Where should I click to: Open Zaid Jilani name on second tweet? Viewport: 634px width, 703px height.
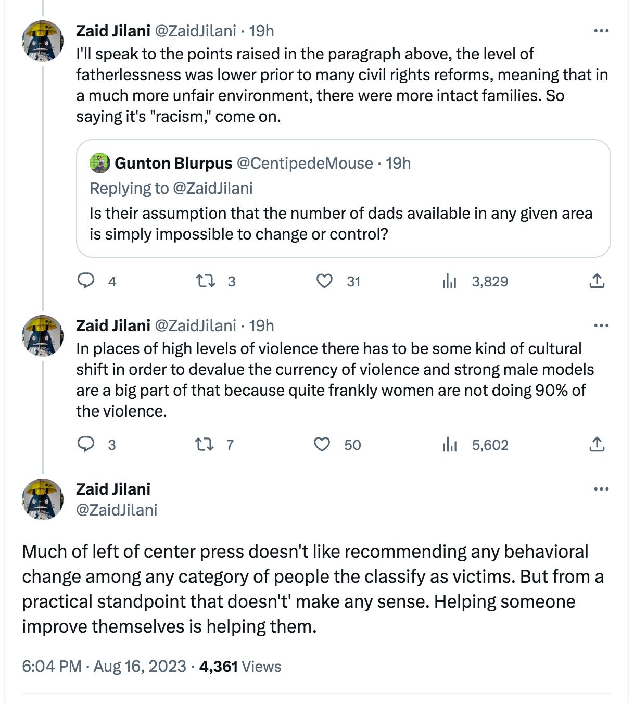113,325
